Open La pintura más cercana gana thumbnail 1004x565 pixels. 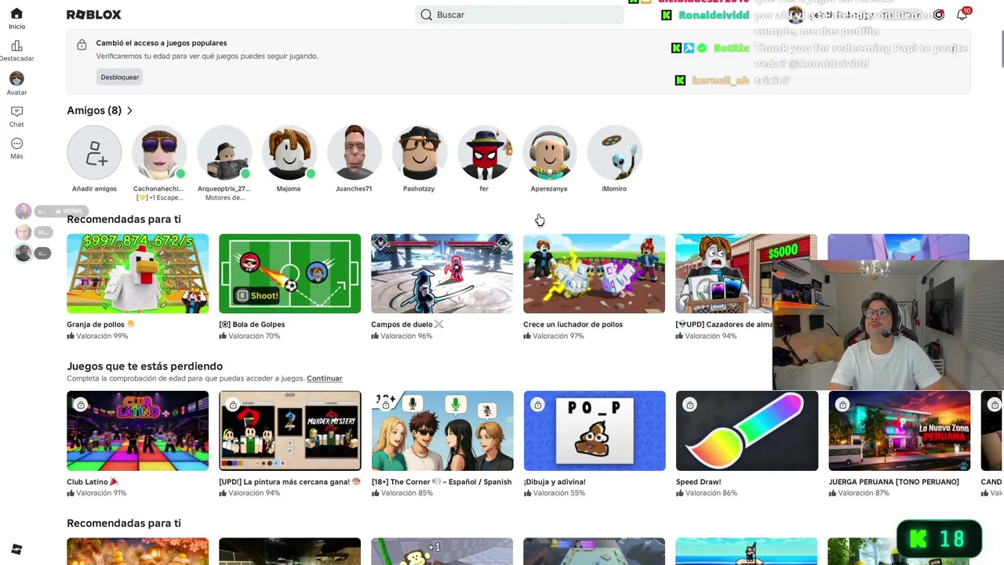pyautogui.click(x=289, y=431)
